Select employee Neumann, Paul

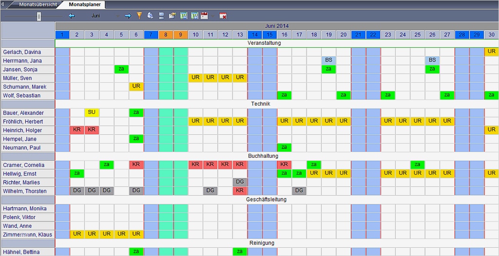tap(28, 147)
